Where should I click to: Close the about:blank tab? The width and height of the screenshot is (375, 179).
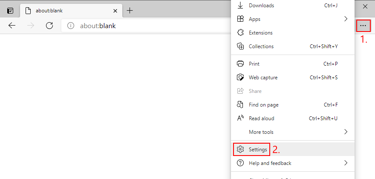pos(115,10)
